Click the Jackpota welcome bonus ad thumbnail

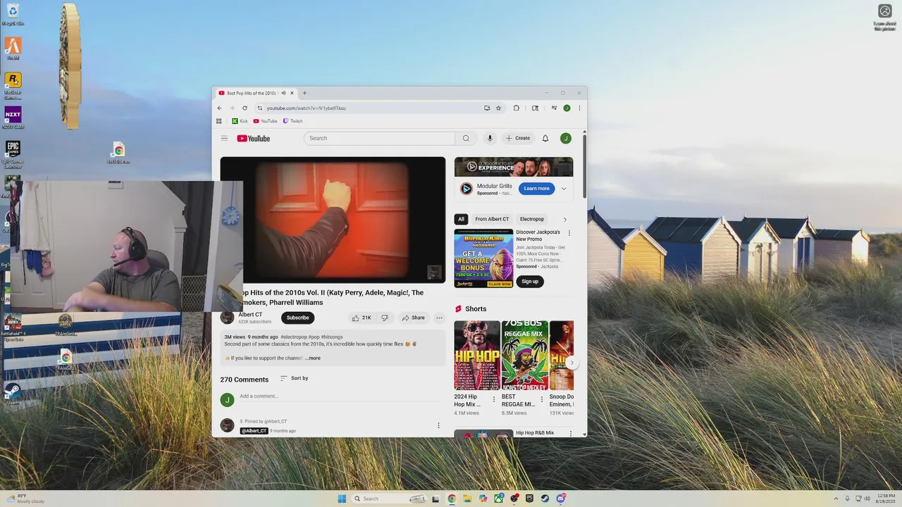point(483,258)
